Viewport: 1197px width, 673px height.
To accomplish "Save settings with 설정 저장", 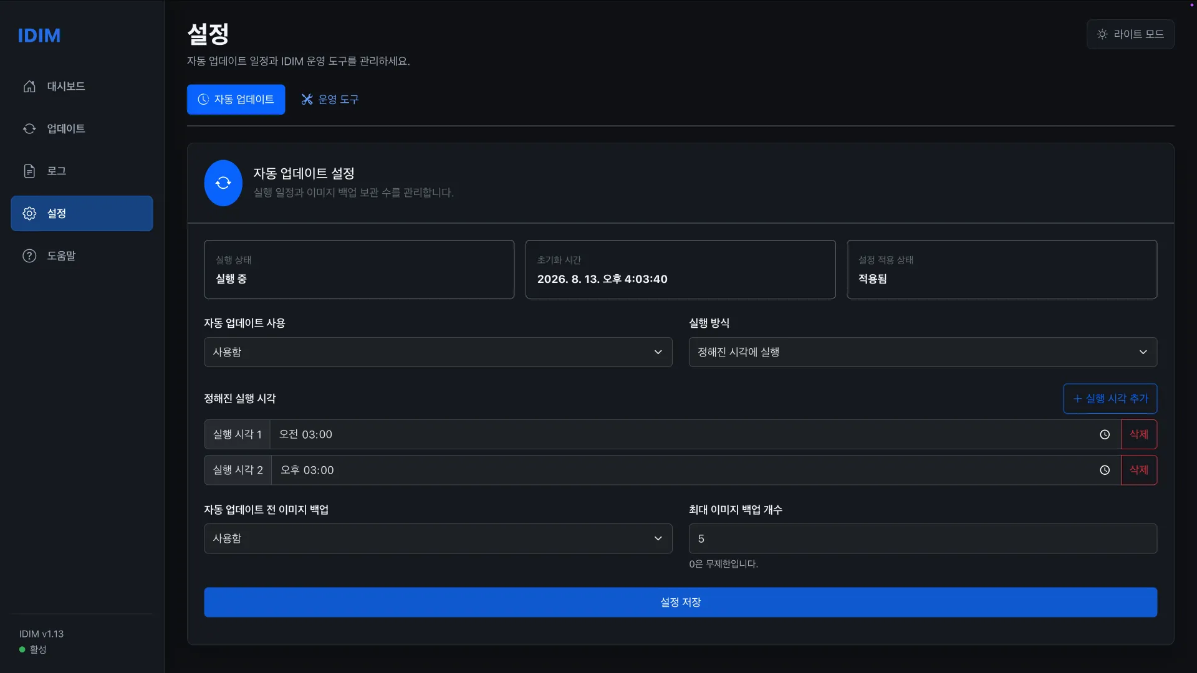I will 680,603.
